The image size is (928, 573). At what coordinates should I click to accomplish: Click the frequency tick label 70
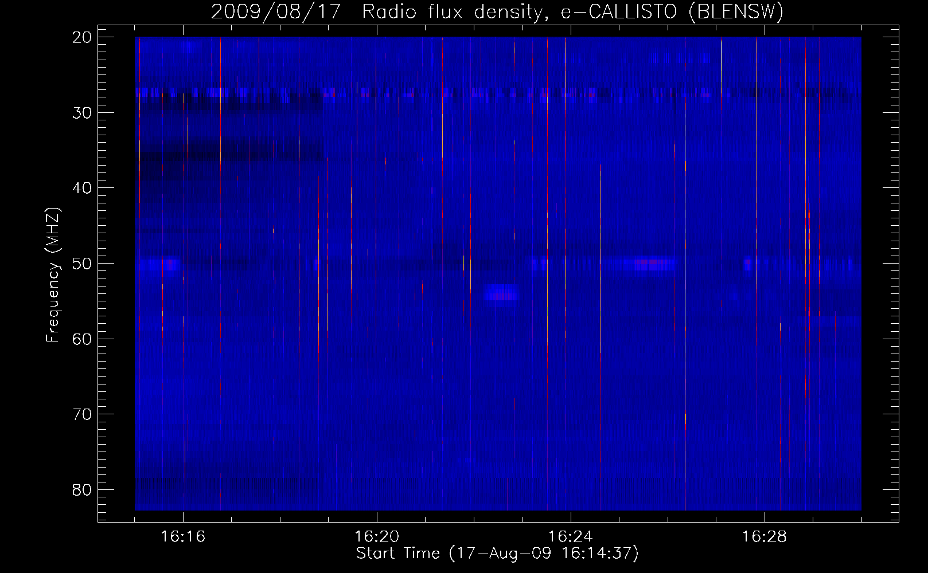(x=83, y=414)
